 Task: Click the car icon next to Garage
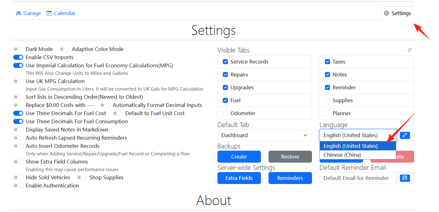tap(19, 13)
